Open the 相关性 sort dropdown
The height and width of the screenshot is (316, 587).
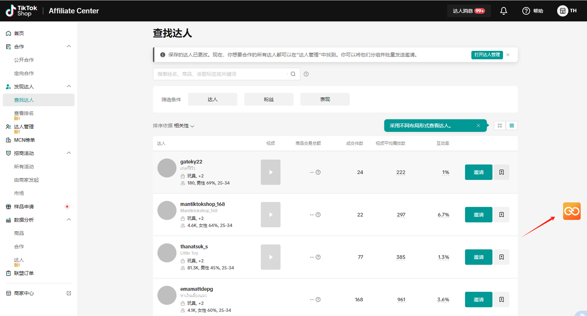(x=184, y=125)
